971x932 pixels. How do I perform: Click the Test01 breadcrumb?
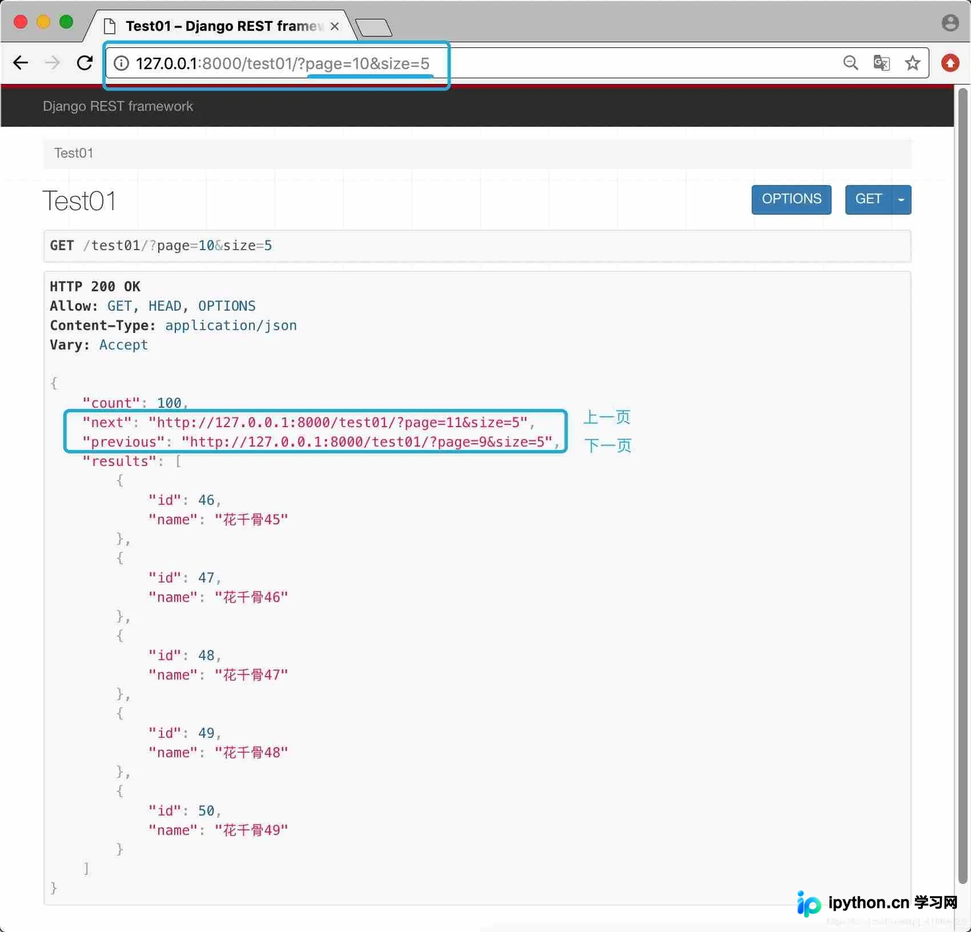click(74, 153)
